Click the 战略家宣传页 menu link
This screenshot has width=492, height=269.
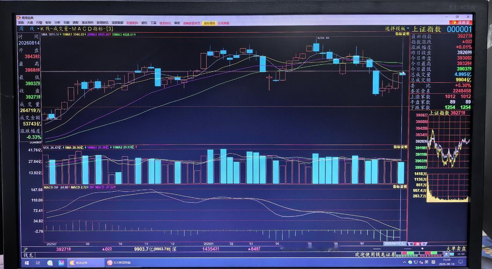[191, 23]
